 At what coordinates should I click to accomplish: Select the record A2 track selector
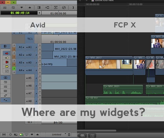(30, 55)
